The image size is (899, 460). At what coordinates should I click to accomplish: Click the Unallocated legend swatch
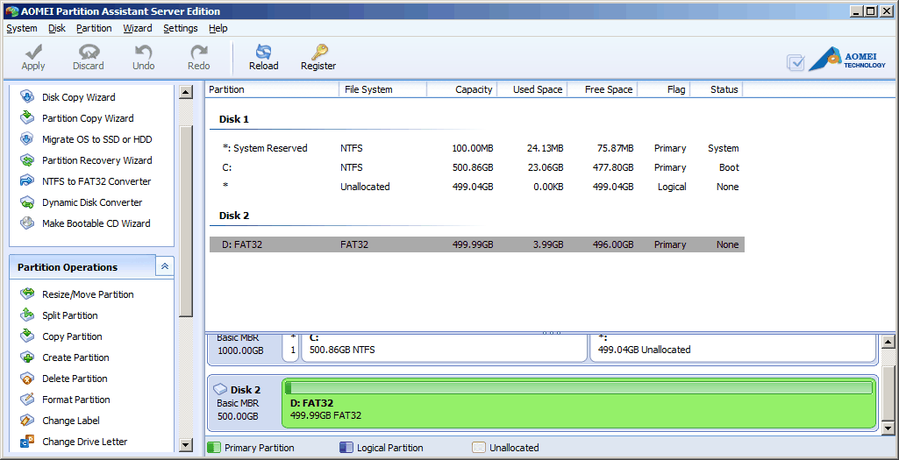coord(479,448)
